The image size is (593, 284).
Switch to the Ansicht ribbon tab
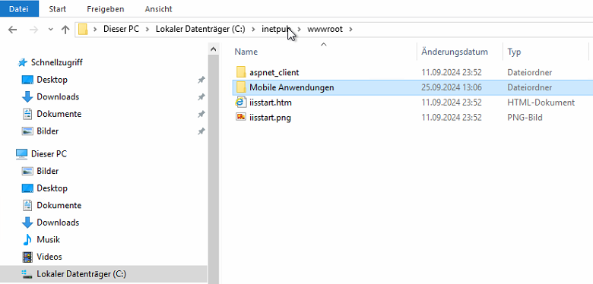[158, 8]
